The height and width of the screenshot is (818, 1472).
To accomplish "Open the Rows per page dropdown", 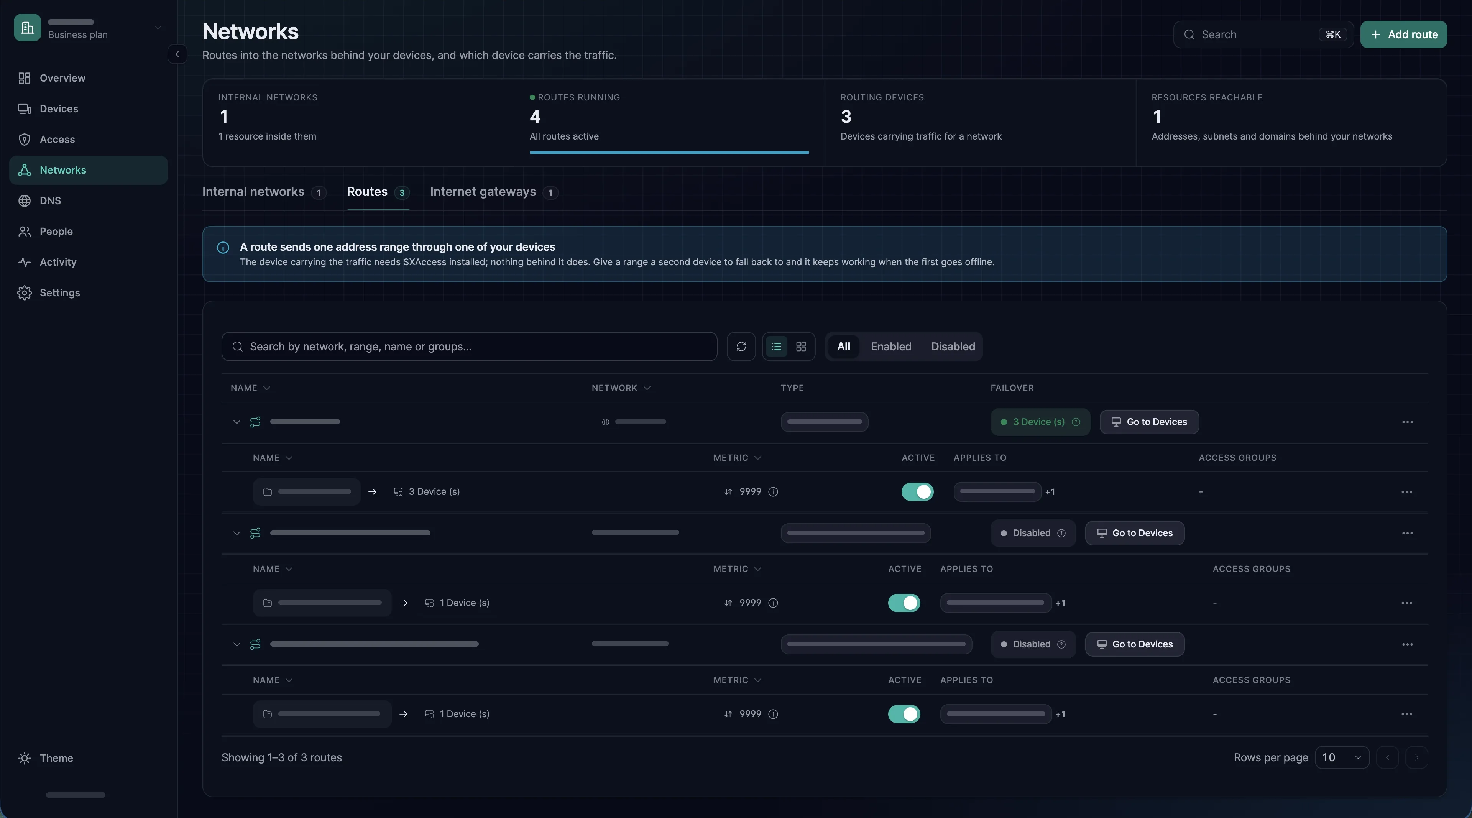I will 1342,757.
